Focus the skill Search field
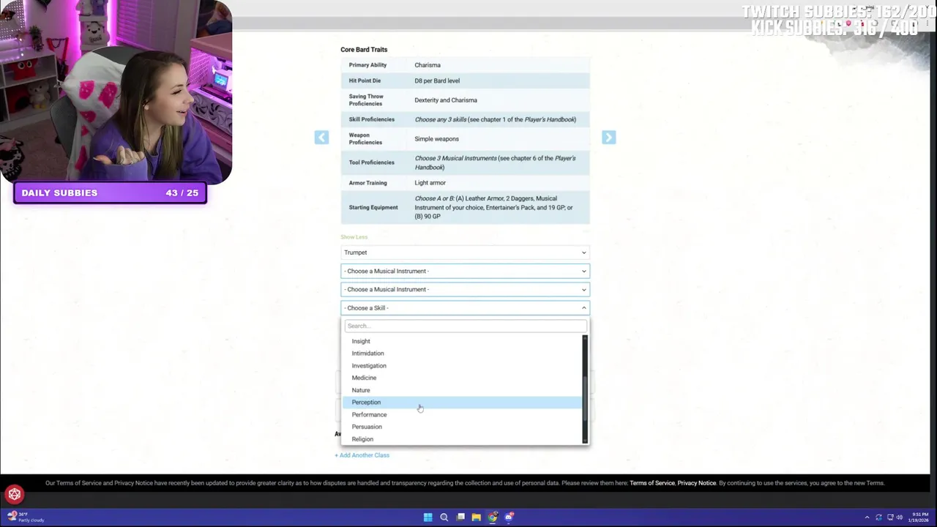 pos(466,326)
